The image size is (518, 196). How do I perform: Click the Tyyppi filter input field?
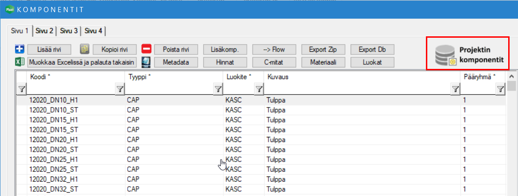tap(169, 89)
